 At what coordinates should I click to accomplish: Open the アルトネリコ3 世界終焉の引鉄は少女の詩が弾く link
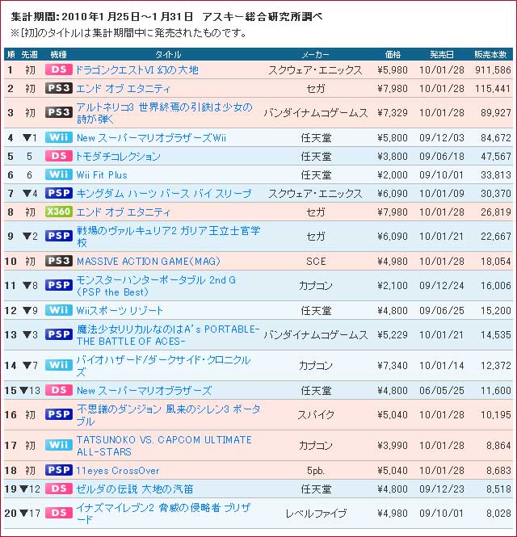(165, 113)
